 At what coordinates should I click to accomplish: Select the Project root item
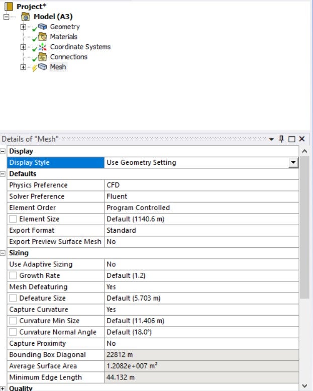29,7
